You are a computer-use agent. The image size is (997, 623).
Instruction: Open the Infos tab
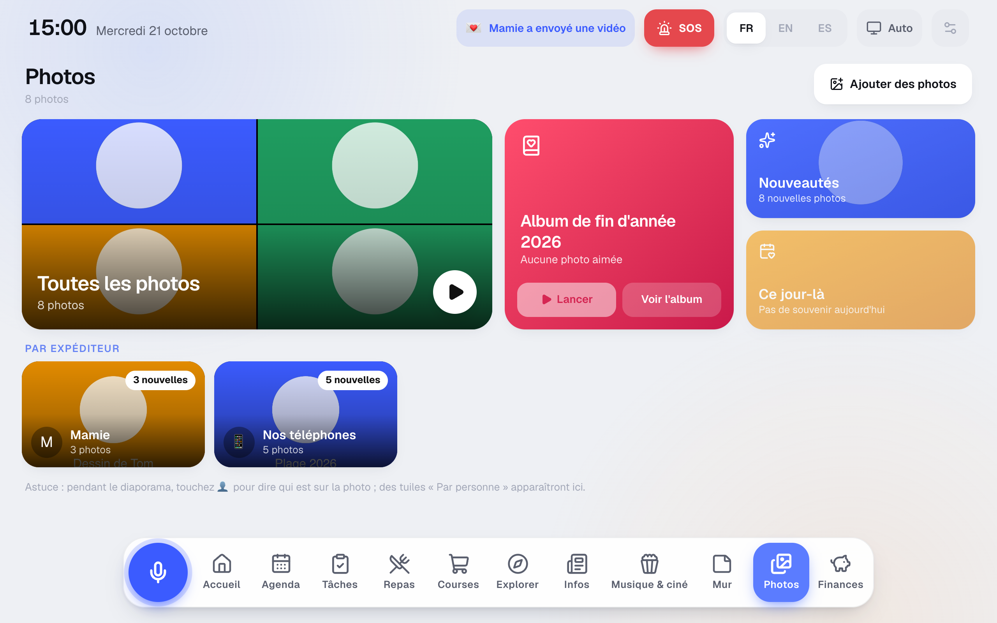577,572
